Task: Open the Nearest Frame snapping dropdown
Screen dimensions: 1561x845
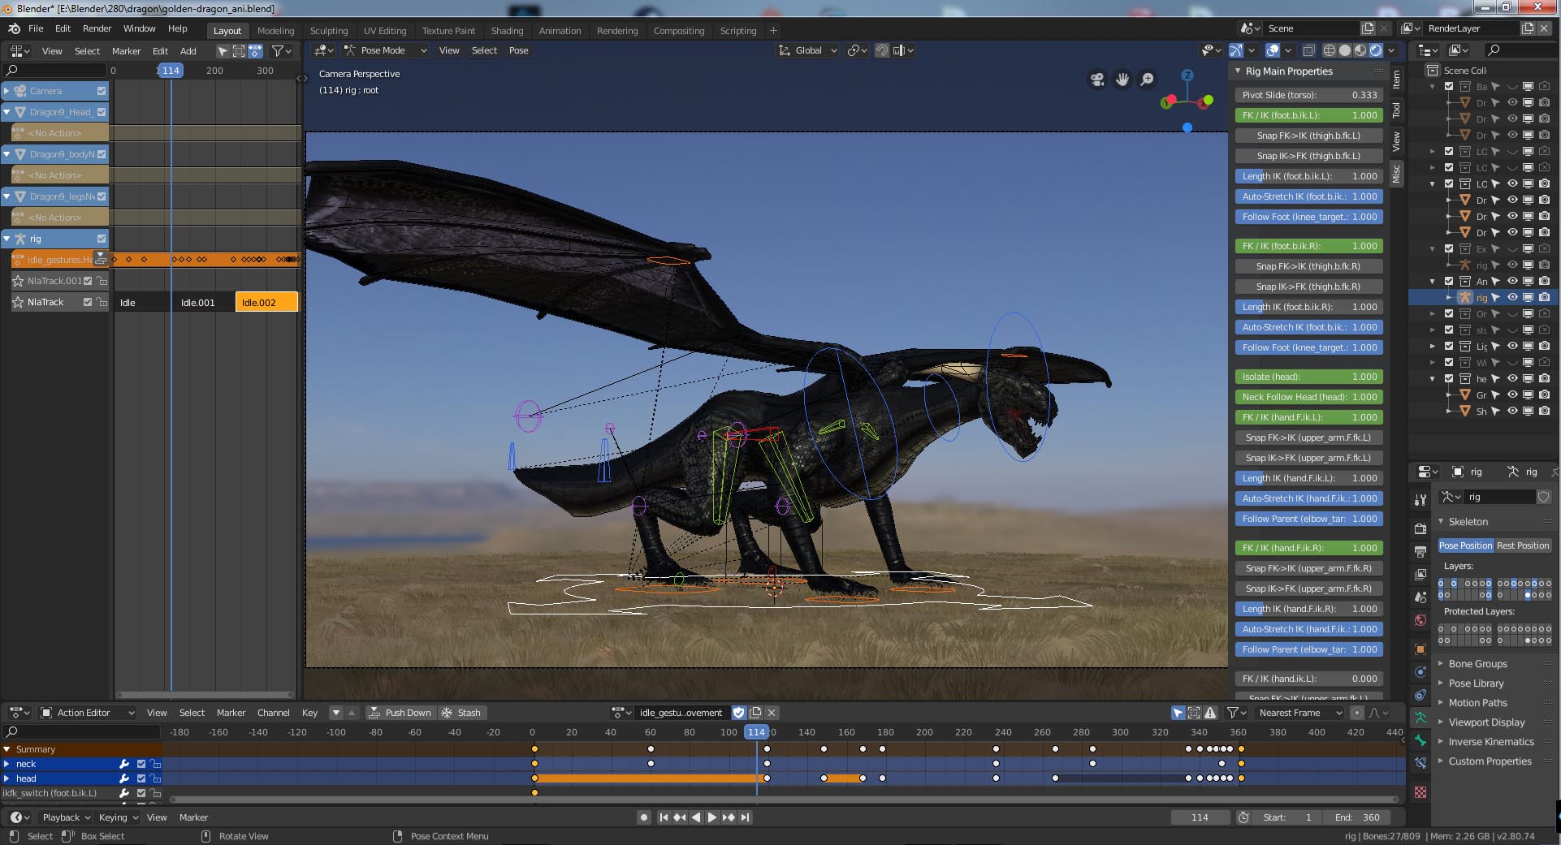Action: click(1298, 713)
